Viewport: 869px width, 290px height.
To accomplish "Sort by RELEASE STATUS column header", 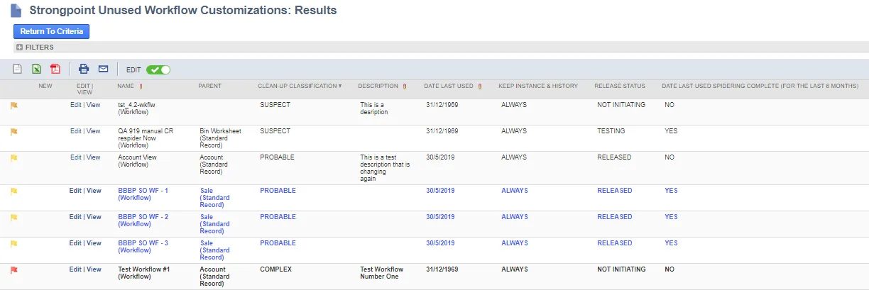I will pyautogui.click(x=620, y=86).
